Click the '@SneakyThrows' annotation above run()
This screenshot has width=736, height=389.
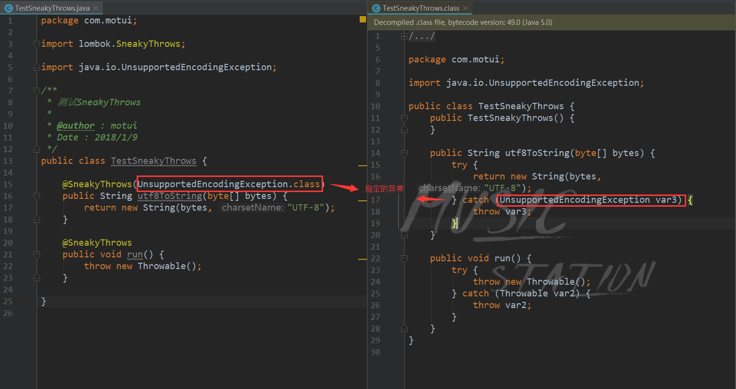click(97, 243)
